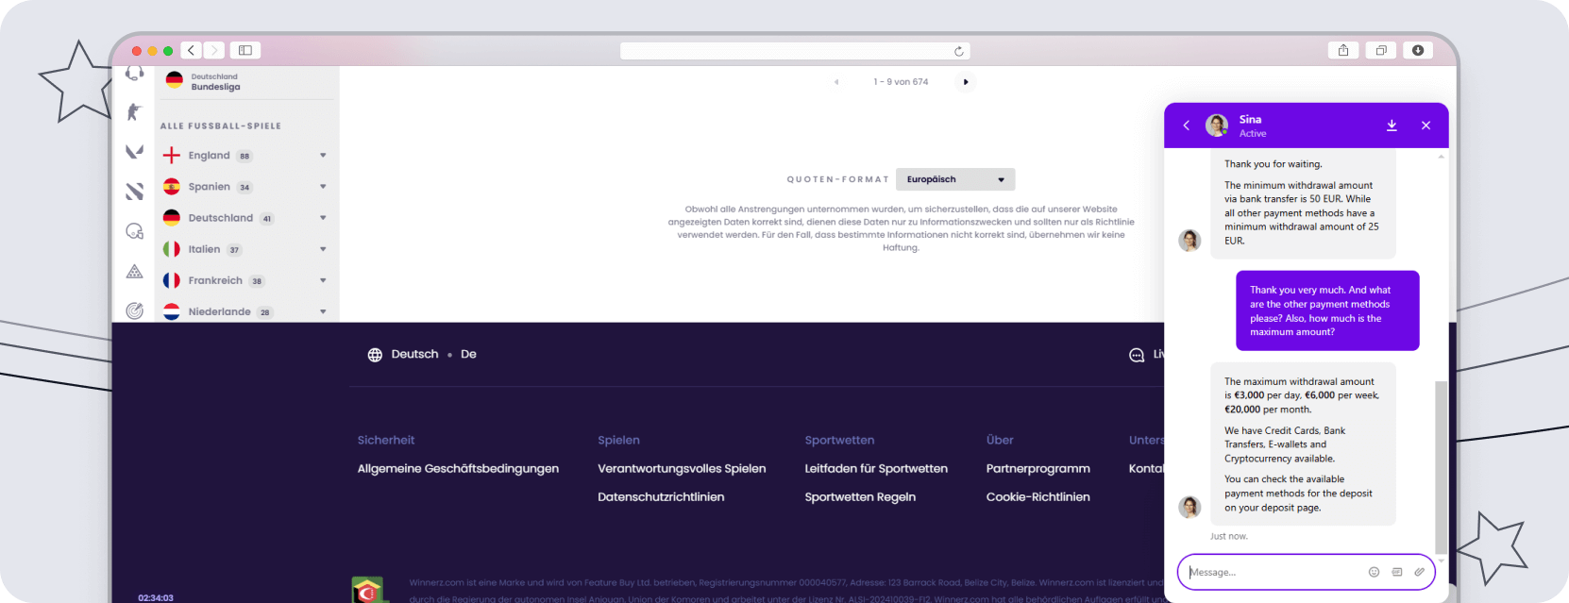This screenshot has height=603, width=1569.
Task: Click the Message input field
Action: pyautogui.click(x=1274, y=572)
